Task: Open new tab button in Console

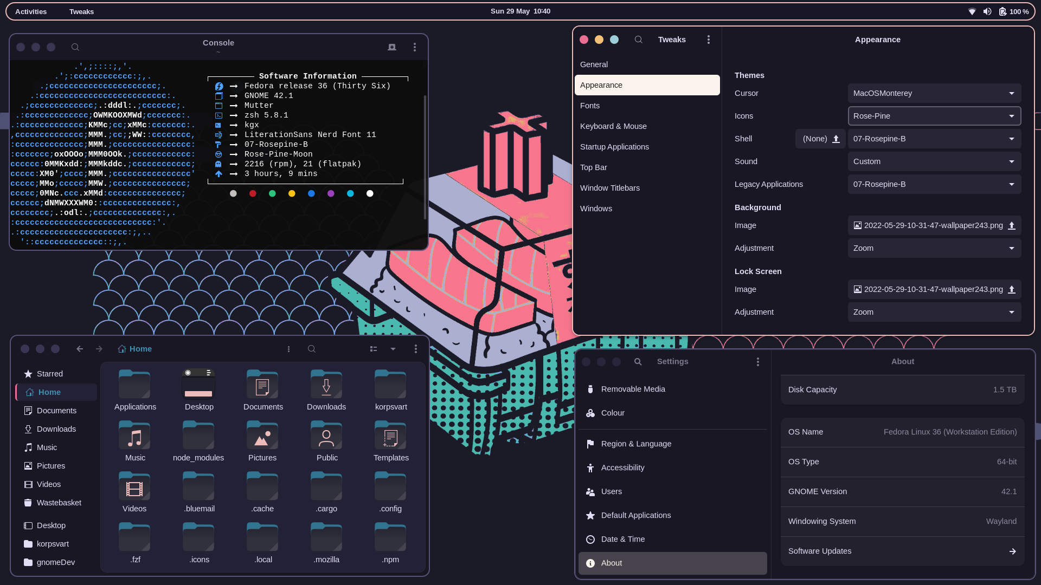Action: click(x=392, y=47)
